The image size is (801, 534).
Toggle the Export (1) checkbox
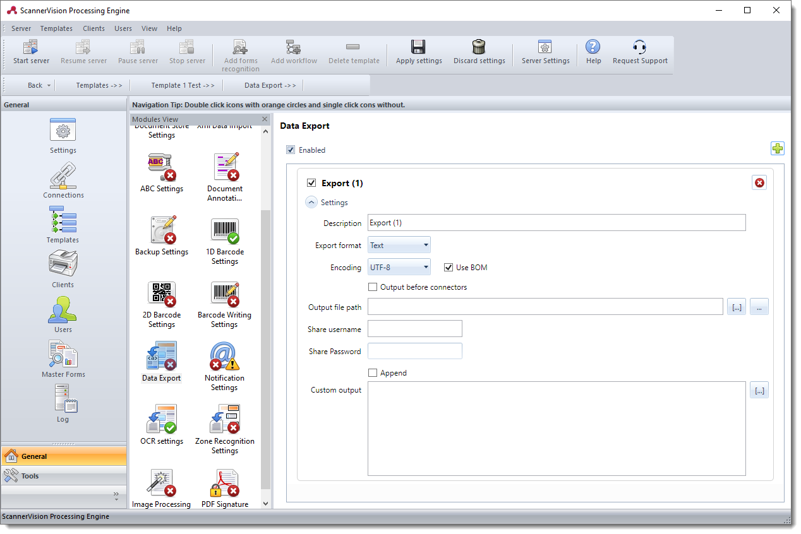[x=311, y=183]
